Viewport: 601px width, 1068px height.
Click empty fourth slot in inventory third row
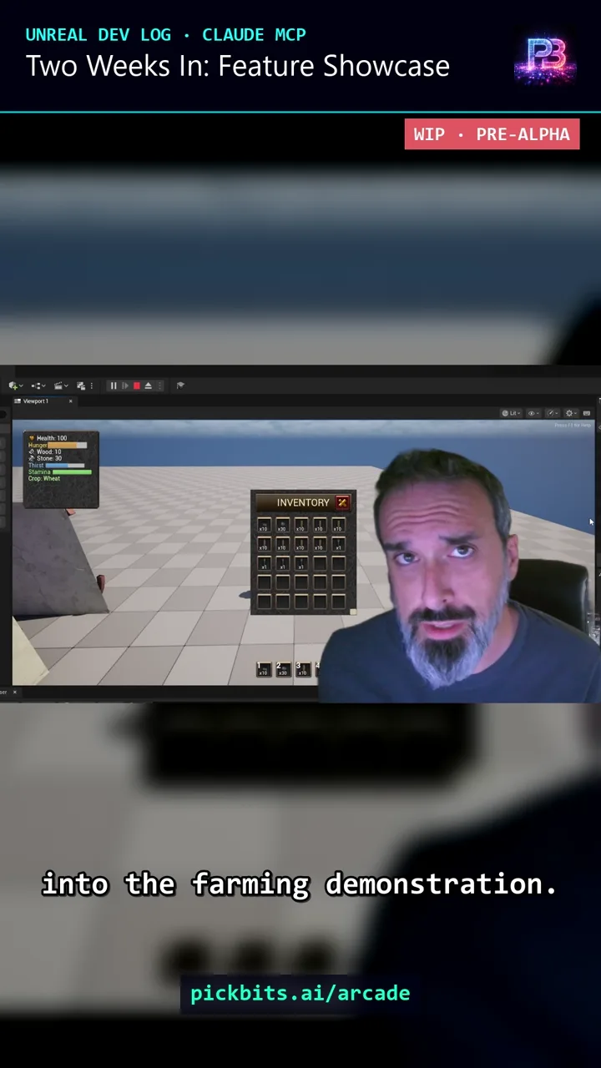[x=320, y=563]
